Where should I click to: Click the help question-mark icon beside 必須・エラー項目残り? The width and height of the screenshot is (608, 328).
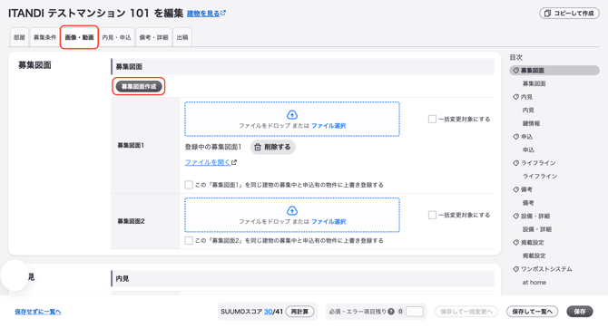391,312
